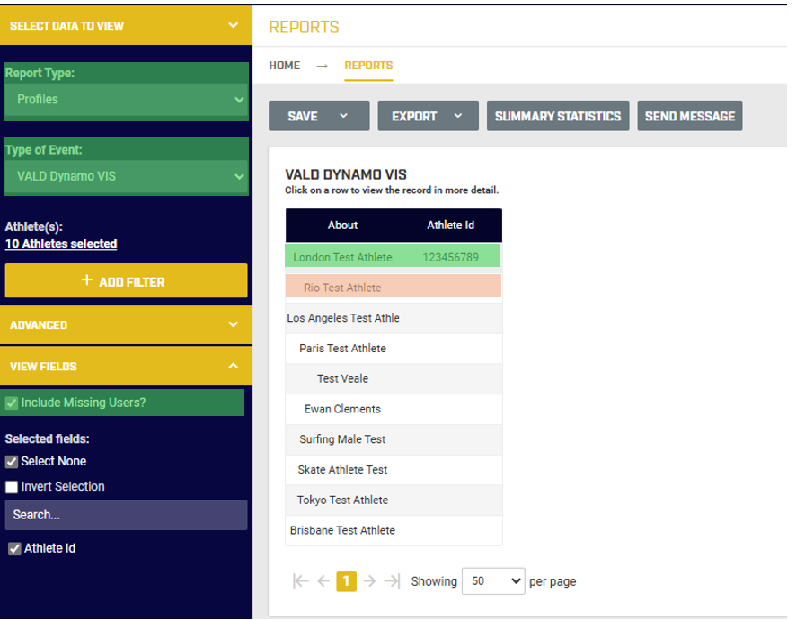Open the Type of Event dropdown
The width and height of the screenshot is (796, 620).
(x=127, y=176)
